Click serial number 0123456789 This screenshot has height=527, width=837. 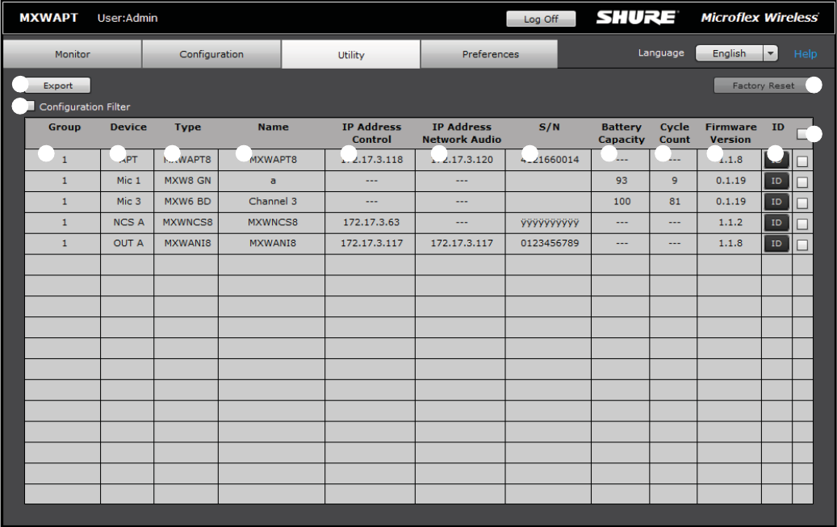(x=550, y=243)
